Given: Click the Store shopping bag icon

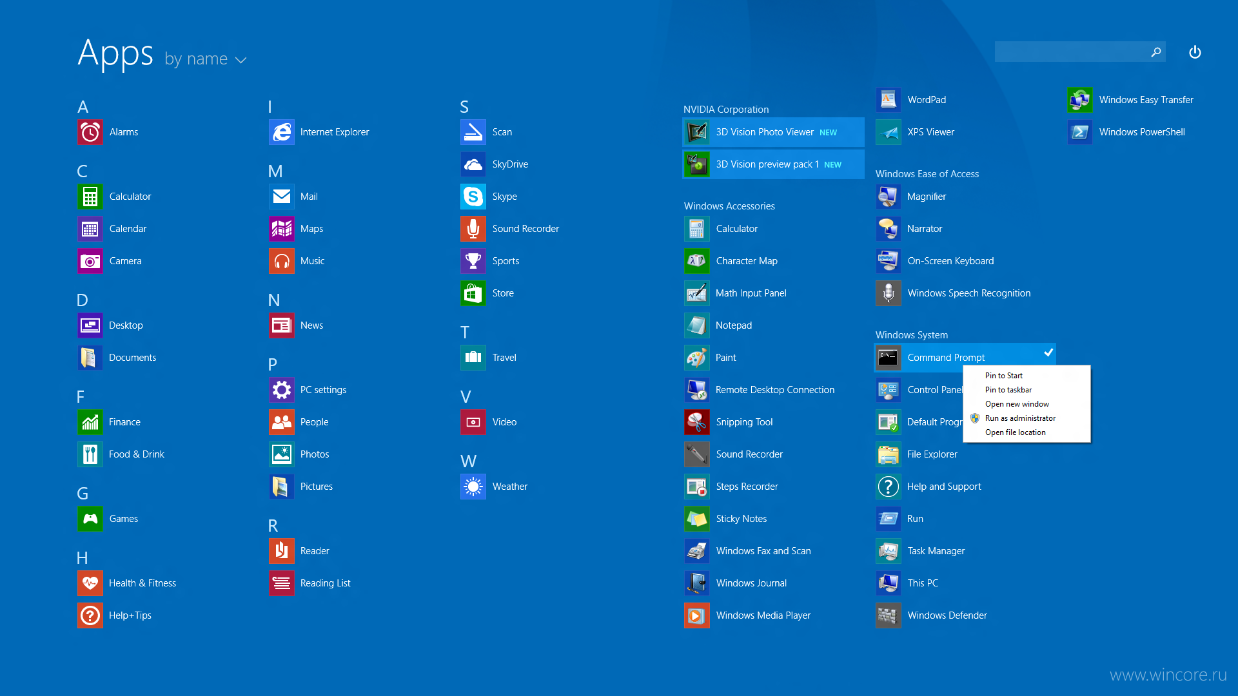Looking at the screenshot, I should 473,293.
